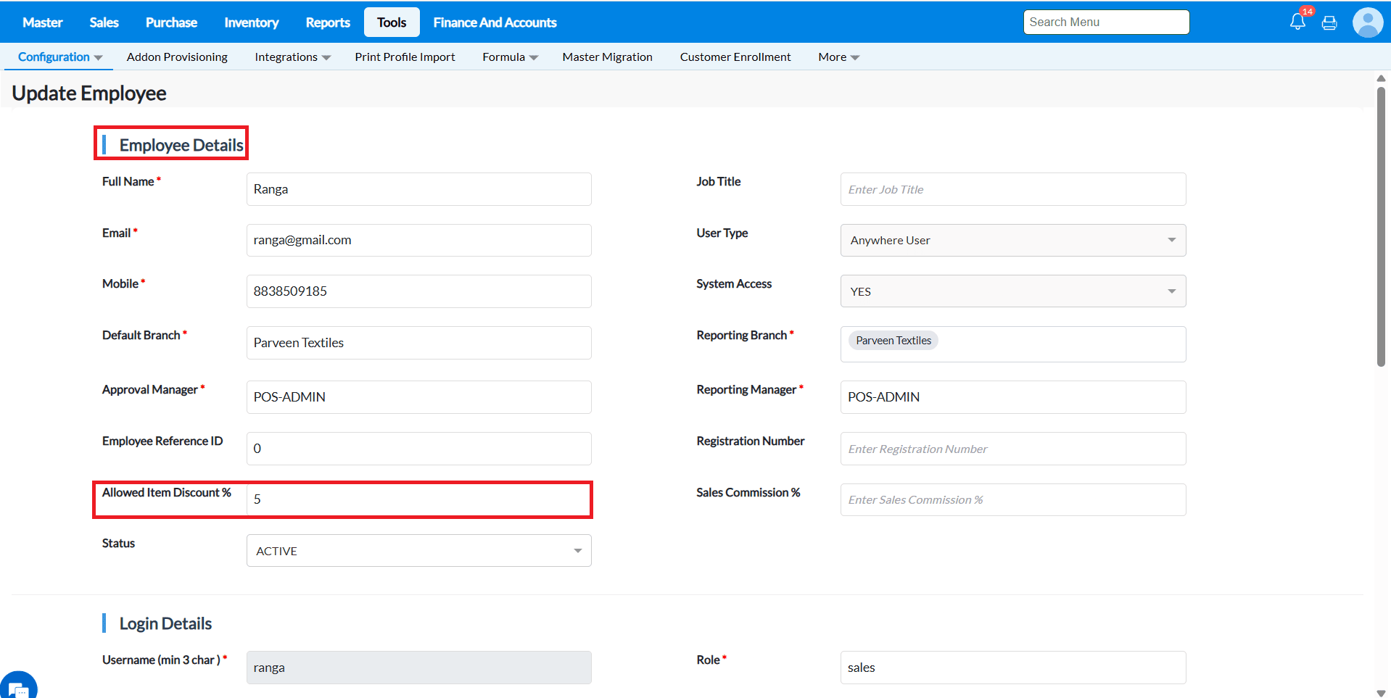The height and width of the screenshot is (698, 1391).
Task: Open Master Migration page
Action: tap(607, 57)
